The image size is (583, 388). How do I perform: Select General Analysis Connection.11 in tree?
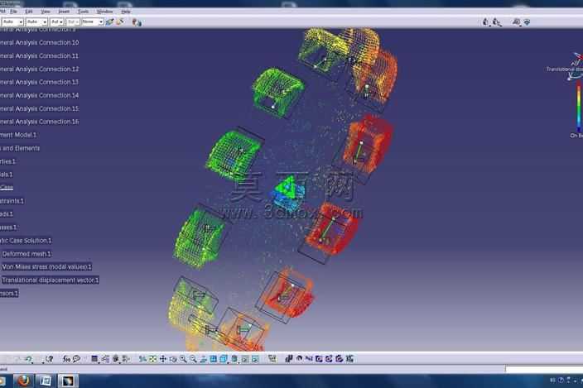click(40, 55)
